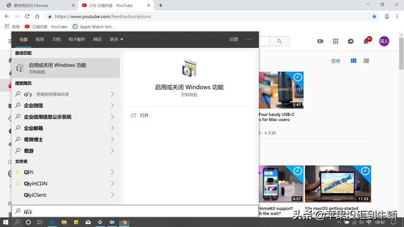Expand arrow for qi'y web result
Image resolution: width=404 pixels, height=227 pixels.
tap(112, 94)
